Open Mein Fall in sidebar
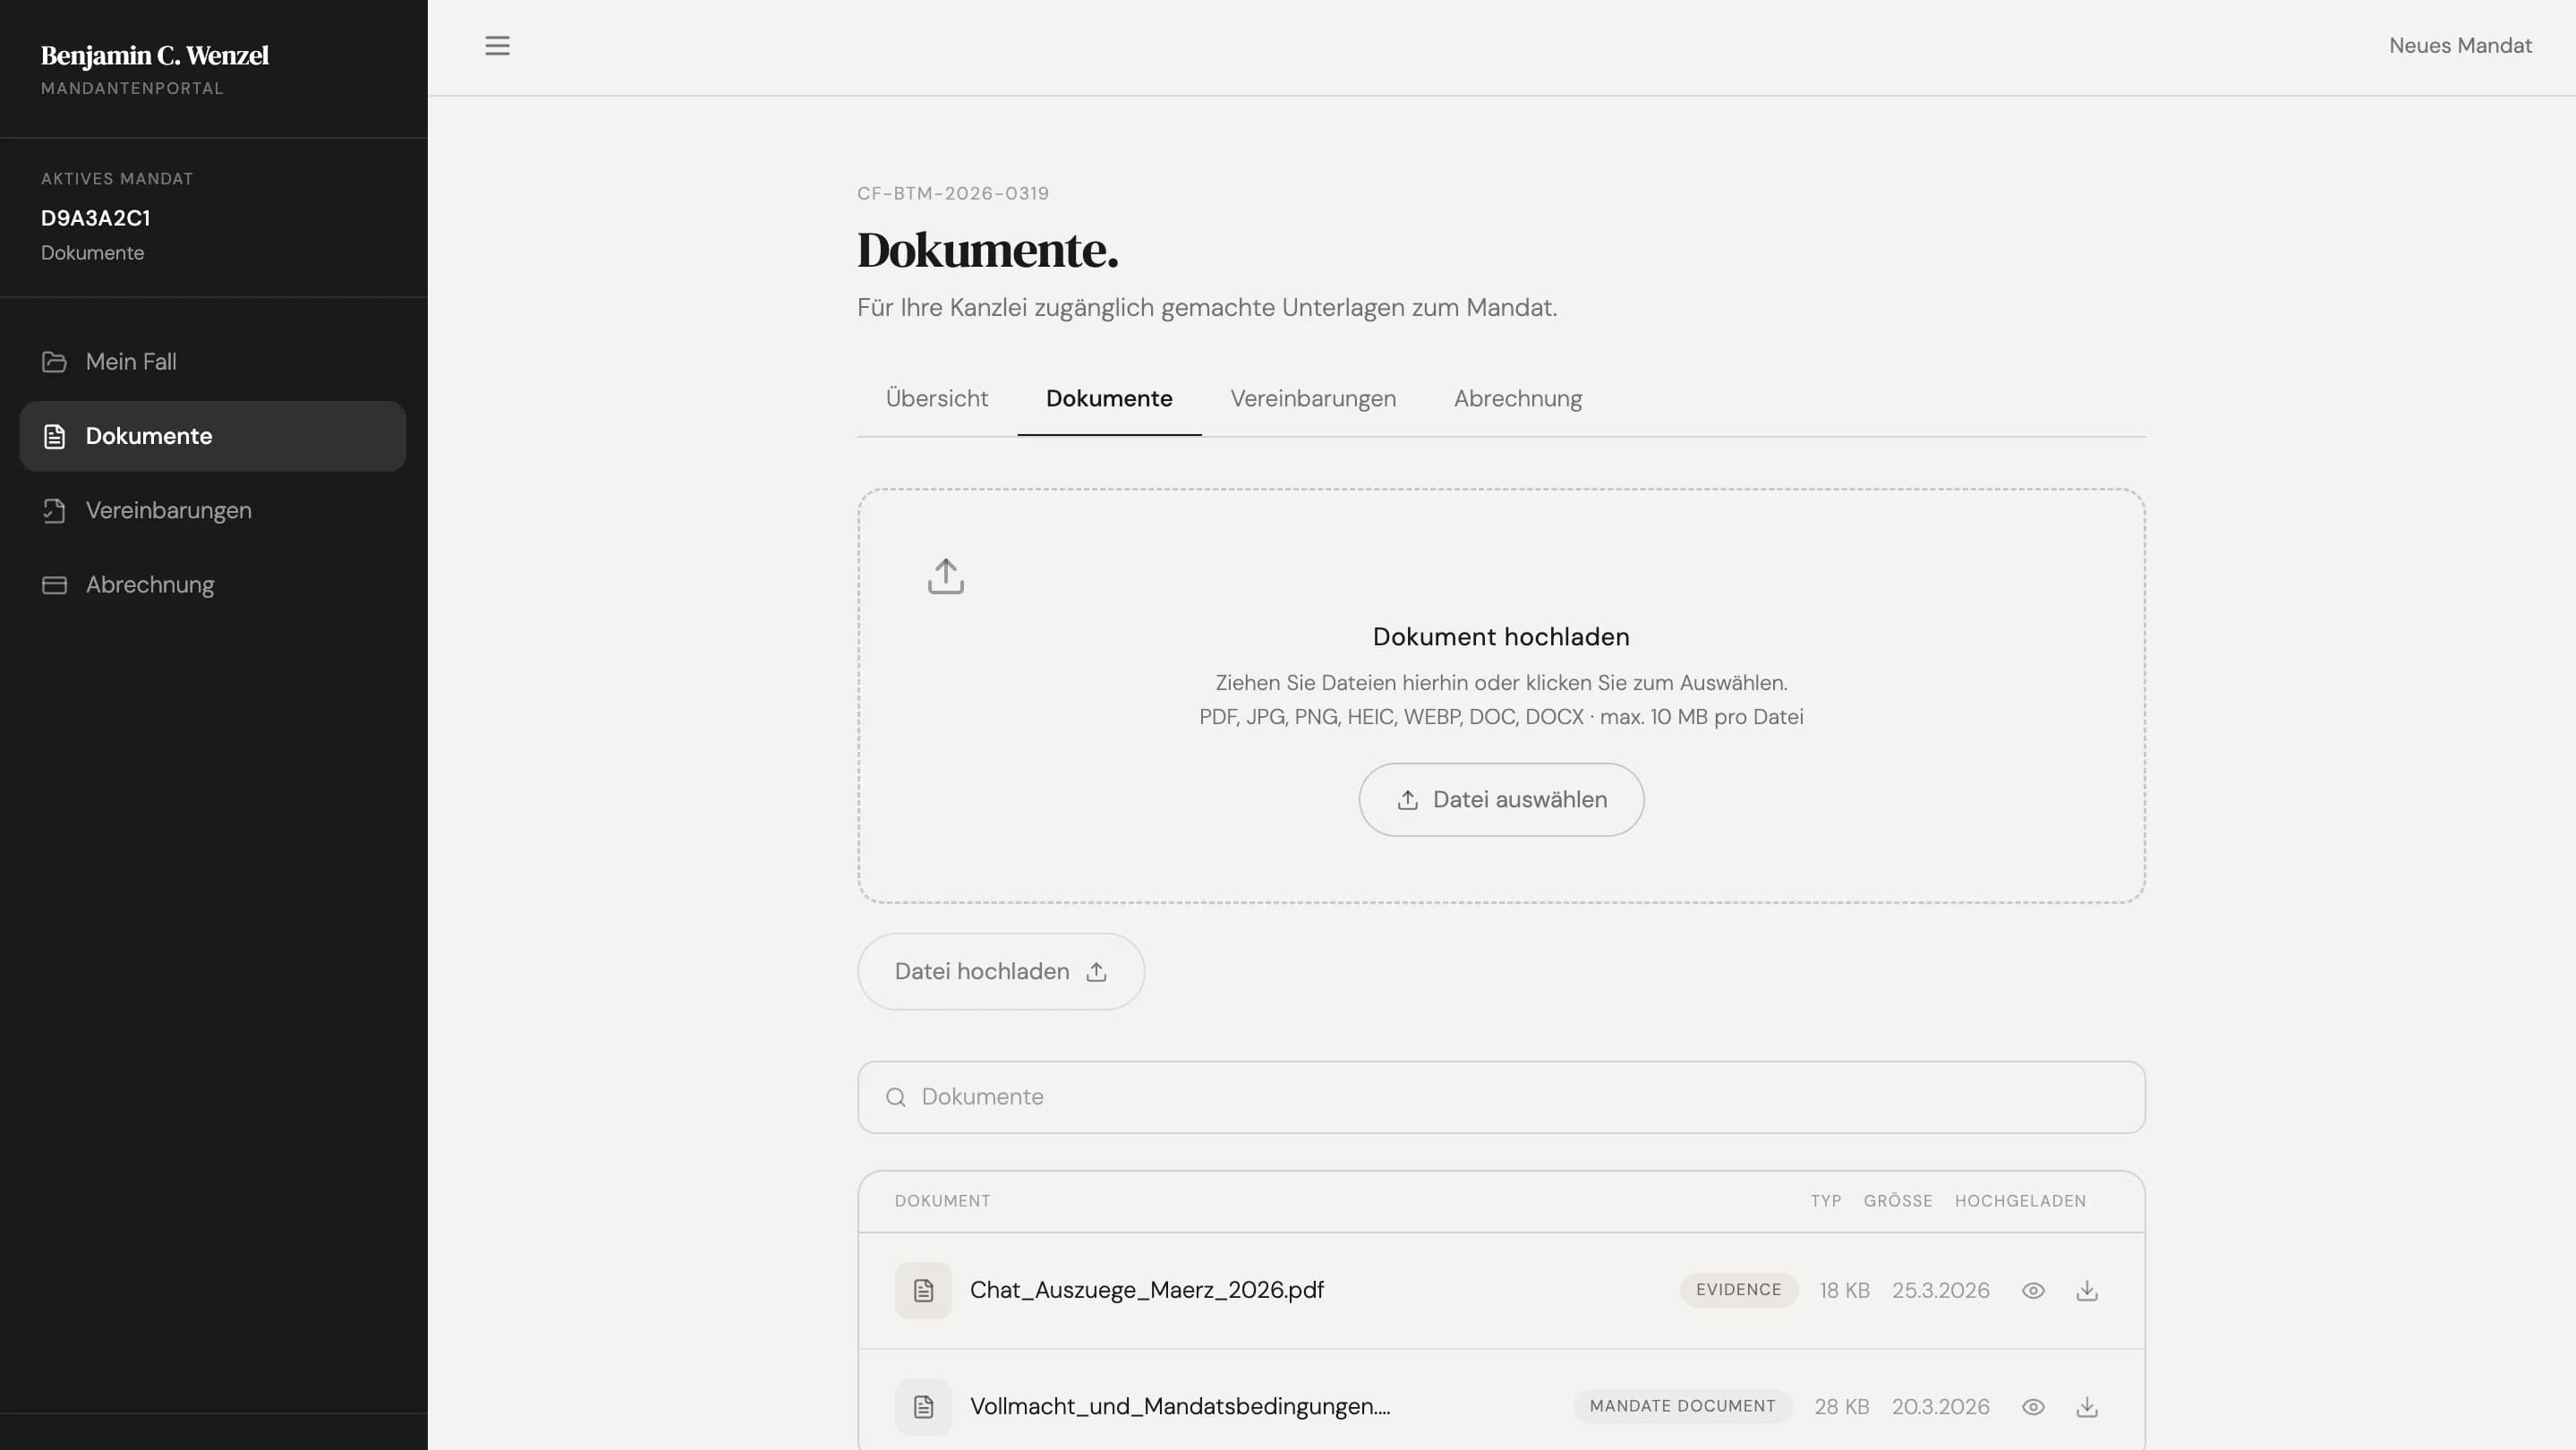The image size is (2576, 1450). tap(131, 362)
